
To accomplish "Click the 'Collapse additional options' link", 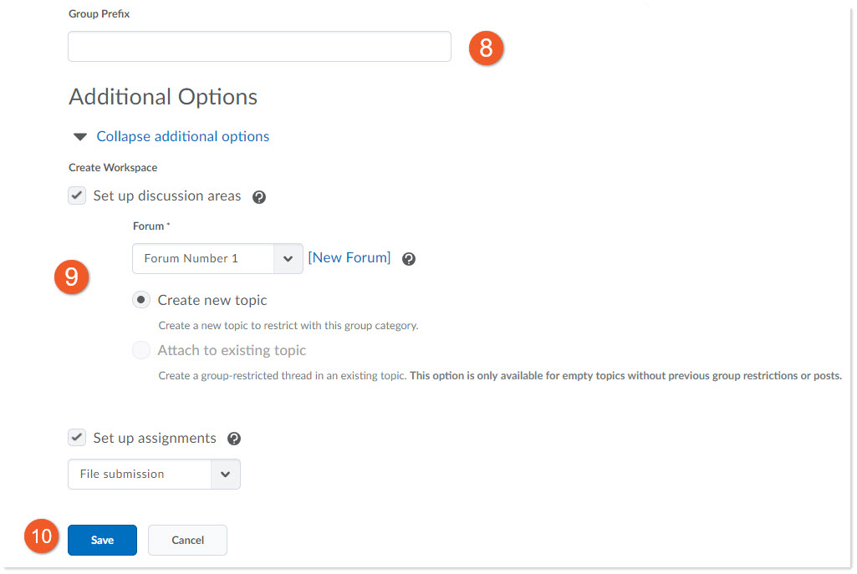I will point(182,136).
